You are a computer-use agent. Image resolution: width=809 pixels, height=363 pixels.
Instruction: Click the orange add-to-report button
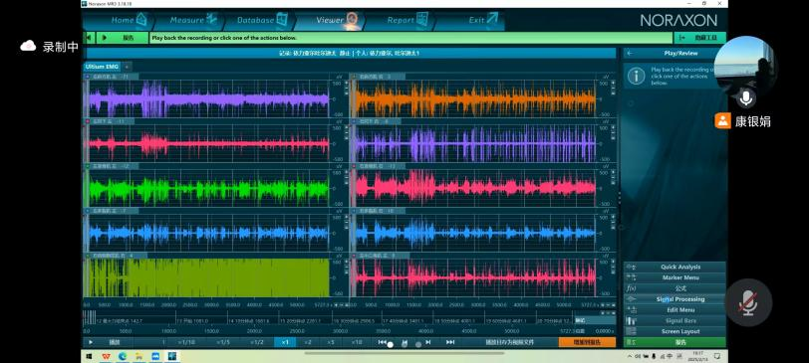(x=587, y=342)
